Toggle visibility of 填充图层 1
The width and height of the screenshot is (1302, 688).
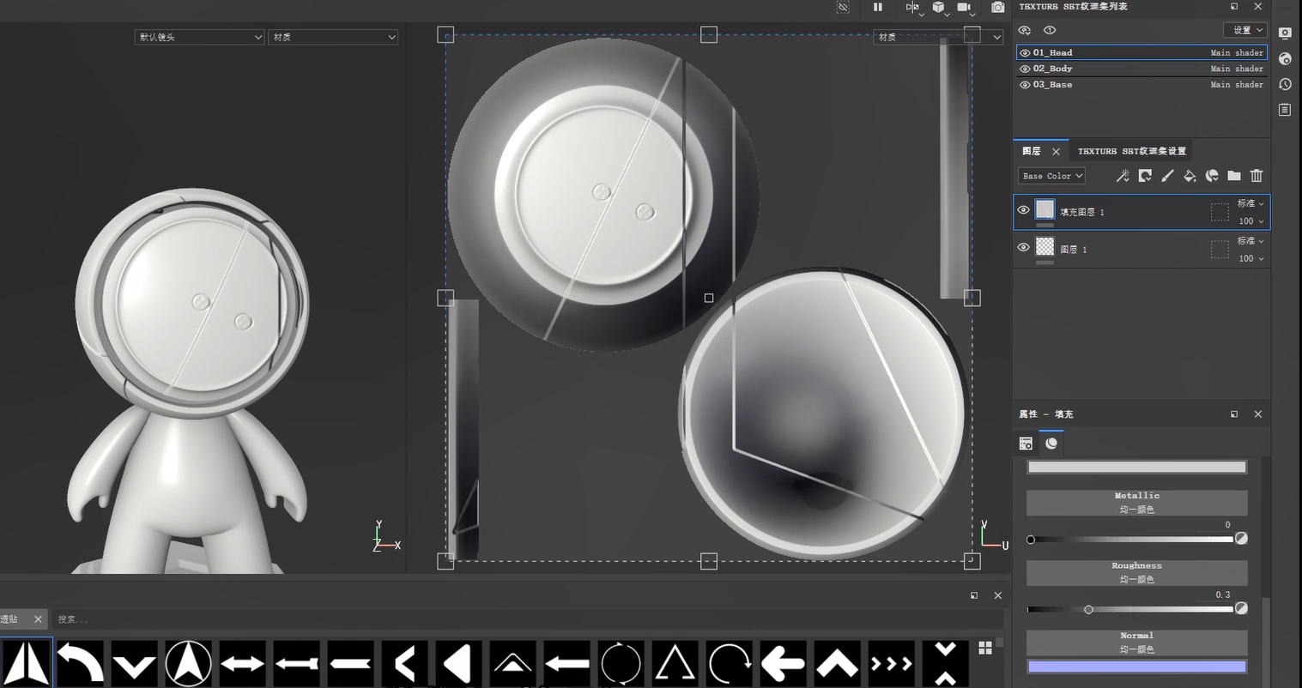[x=1023, y=210]
